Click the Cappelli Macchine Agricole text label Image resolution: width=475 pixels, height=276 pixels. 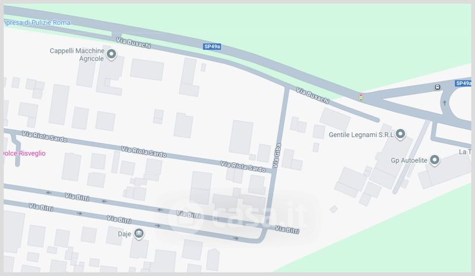pos(77,54)
